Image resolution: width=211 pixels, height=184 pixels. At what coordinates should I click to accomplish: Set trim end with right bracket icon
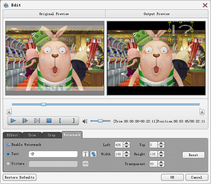pyautogui.click(x=73, y=121)
